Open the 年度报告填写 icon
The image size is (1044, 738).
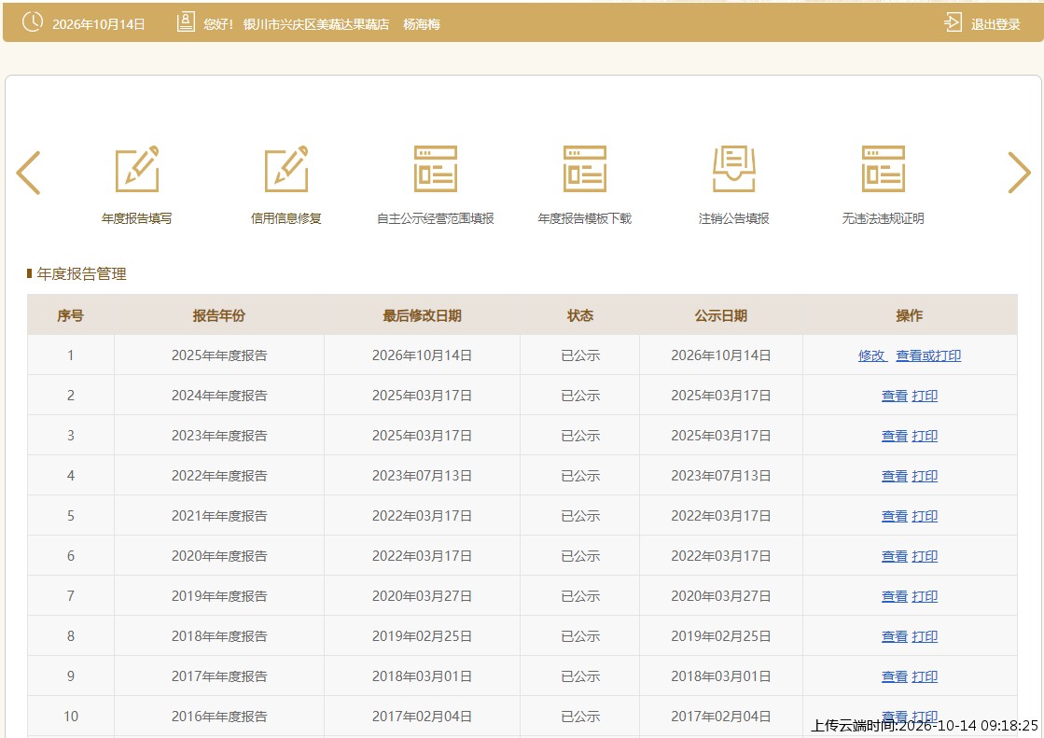point(137,169)
